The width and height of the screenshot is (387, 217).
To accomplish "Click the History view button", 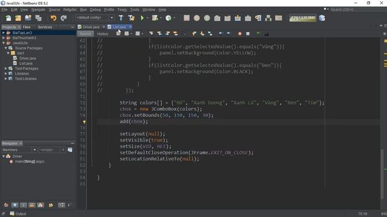I will [x=103, y=34].
